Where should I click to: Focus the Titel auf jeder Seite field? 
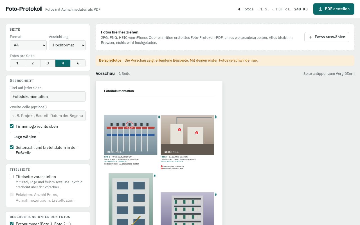tap(48, 96)
